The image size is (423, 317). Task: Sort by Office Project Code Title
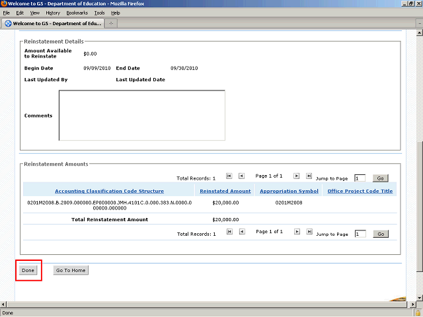[x=360, y=191]
